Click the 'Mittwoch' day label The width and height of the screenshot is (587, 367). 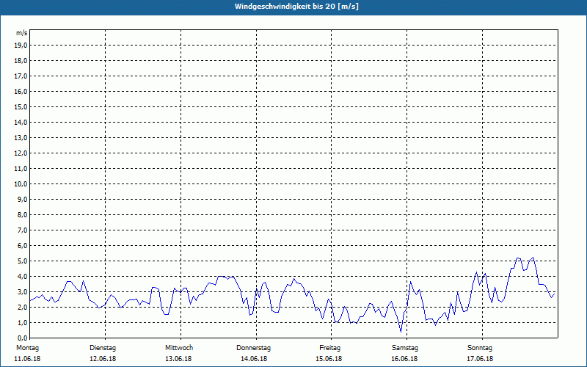(179, 348)
